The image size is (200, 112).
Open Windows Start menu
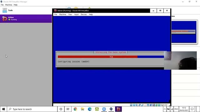tap(3, 109)
